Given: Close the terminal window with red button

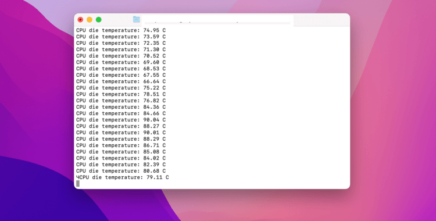Looking at the screenshot, I should click(80, 20).
